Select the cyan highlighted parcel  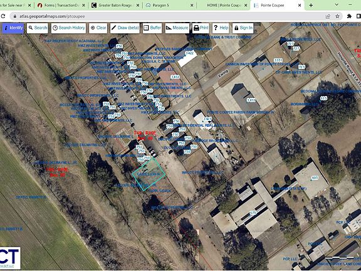point(149,174)
